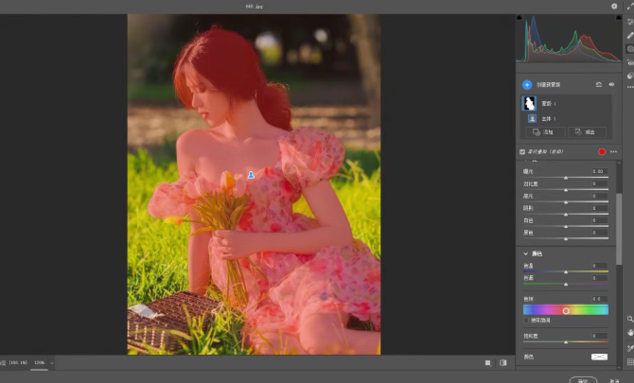Toggle full screen mode icon
This screenshot has width=634, height=383.
629,6
